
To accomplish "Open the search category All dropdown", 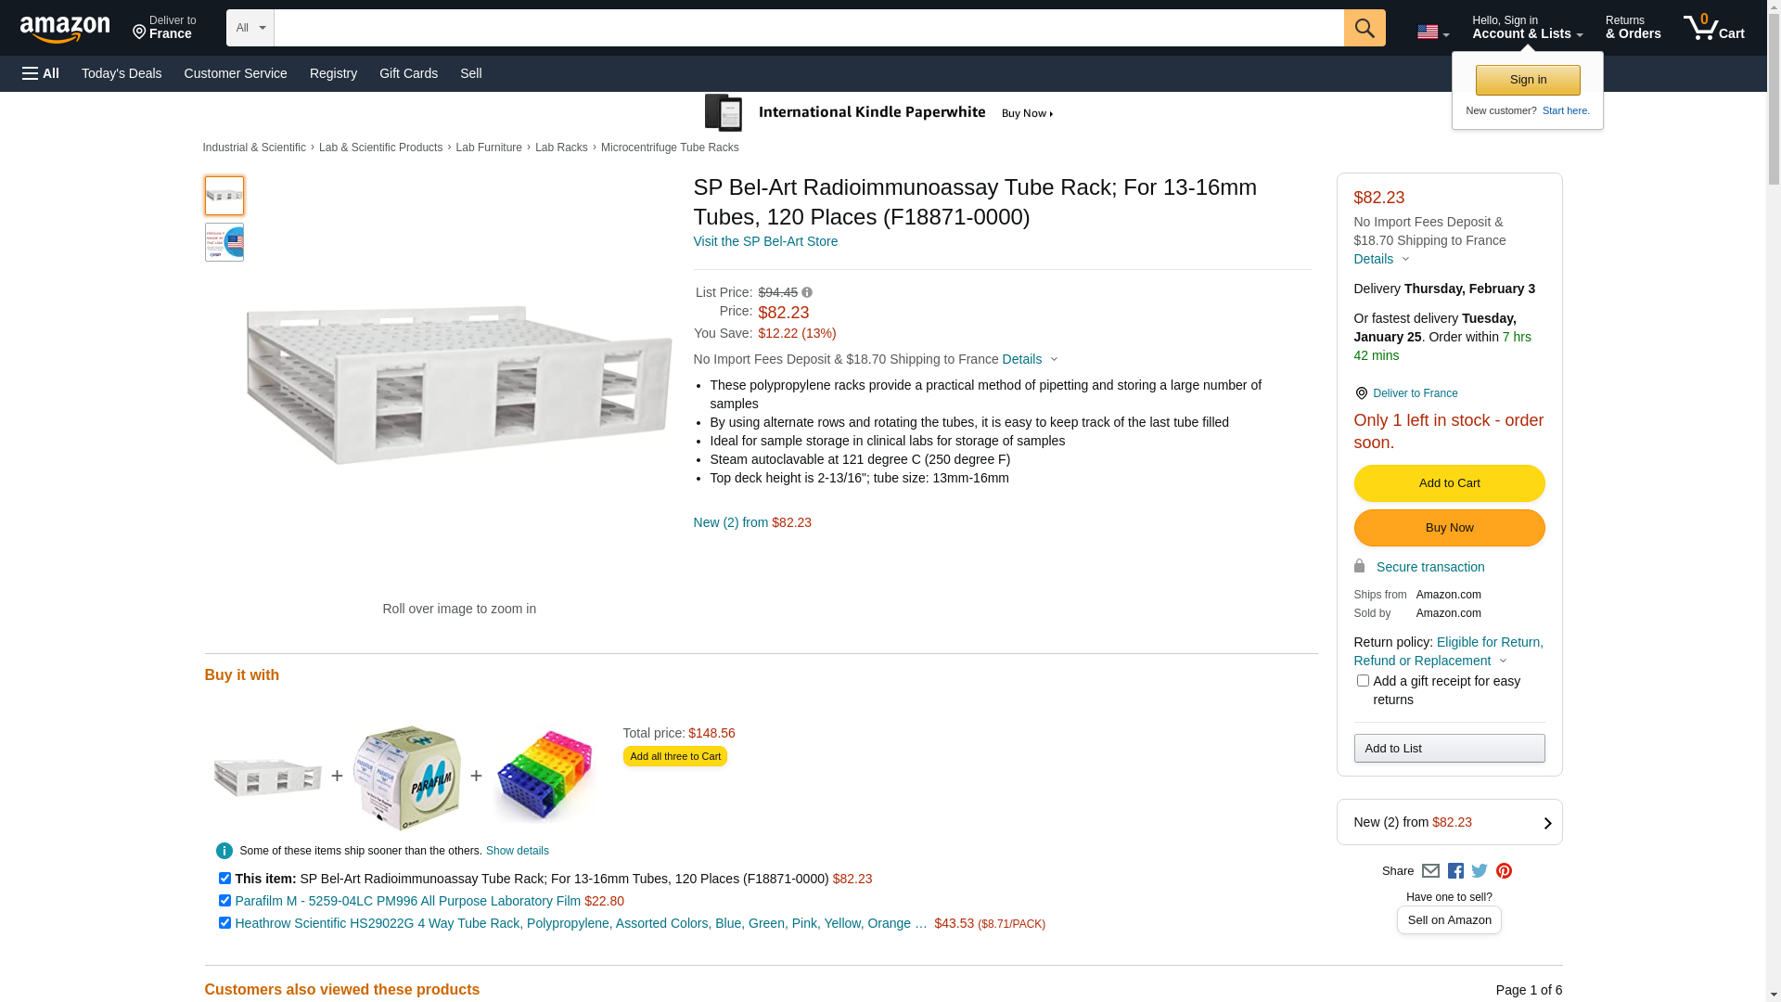I will pos(250,28).
